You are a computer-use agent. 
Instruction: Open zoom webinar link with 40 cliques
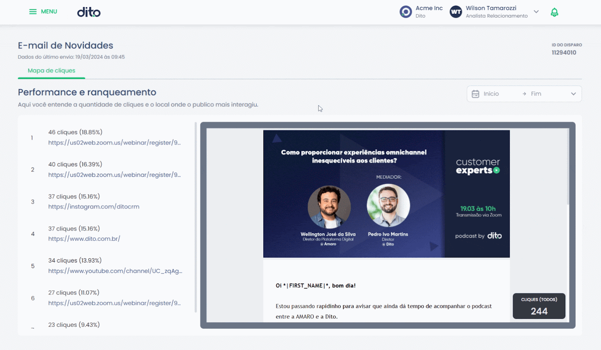(115, 175)
